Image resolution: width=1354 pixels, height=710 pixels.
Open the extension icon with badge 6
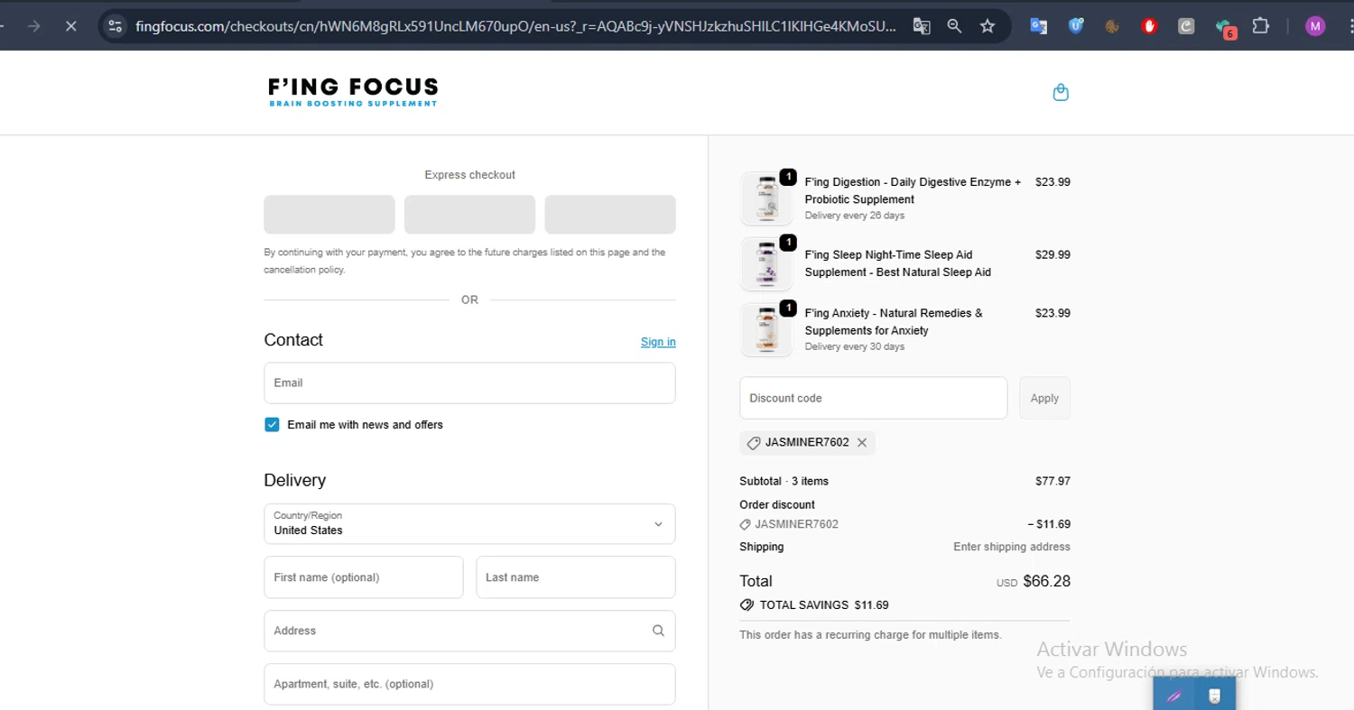tap(1225, 28)
